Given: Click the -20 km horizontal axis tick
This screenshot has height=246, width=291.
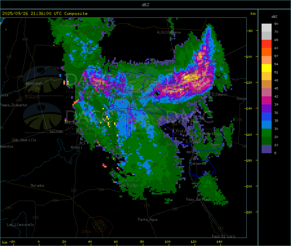Looking at the screenshot, I should click(x=12, y=241).
